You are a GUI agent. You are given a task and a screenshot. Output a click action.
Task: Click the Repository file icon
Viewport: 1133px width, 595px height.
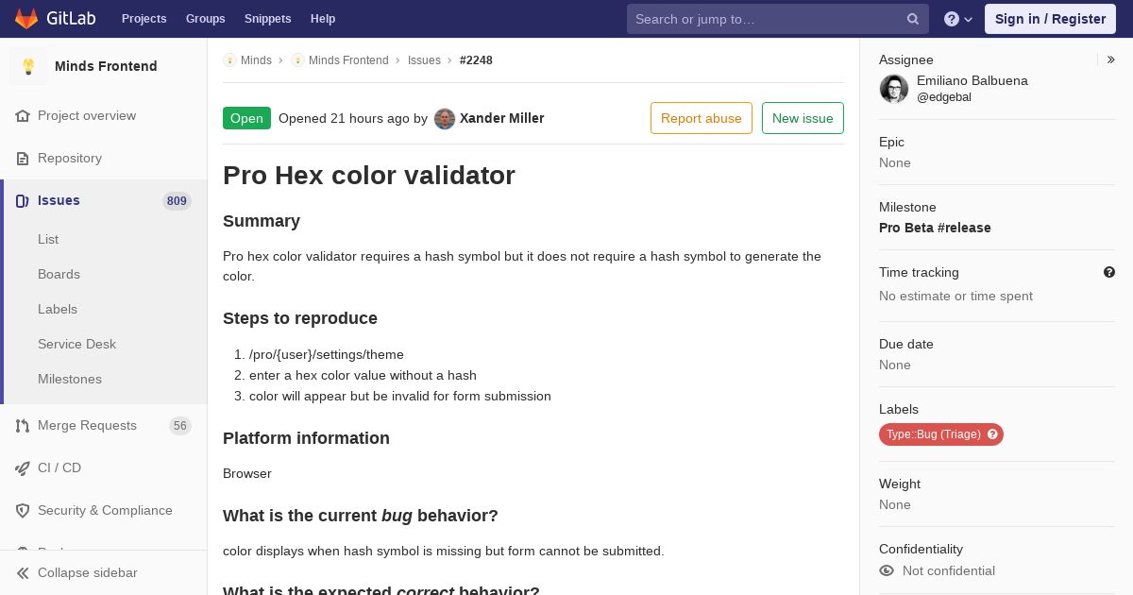tap(23, 159)
